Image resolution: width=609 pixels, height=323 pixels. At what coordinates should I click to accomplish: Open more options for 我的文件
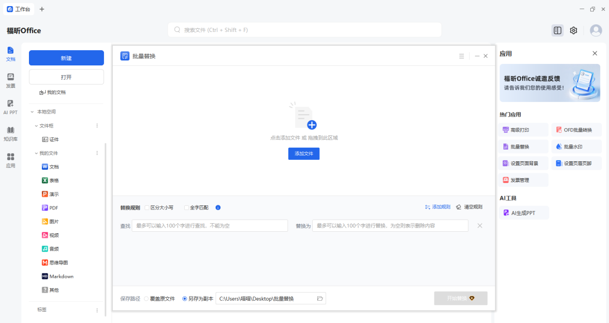[97, 153]
